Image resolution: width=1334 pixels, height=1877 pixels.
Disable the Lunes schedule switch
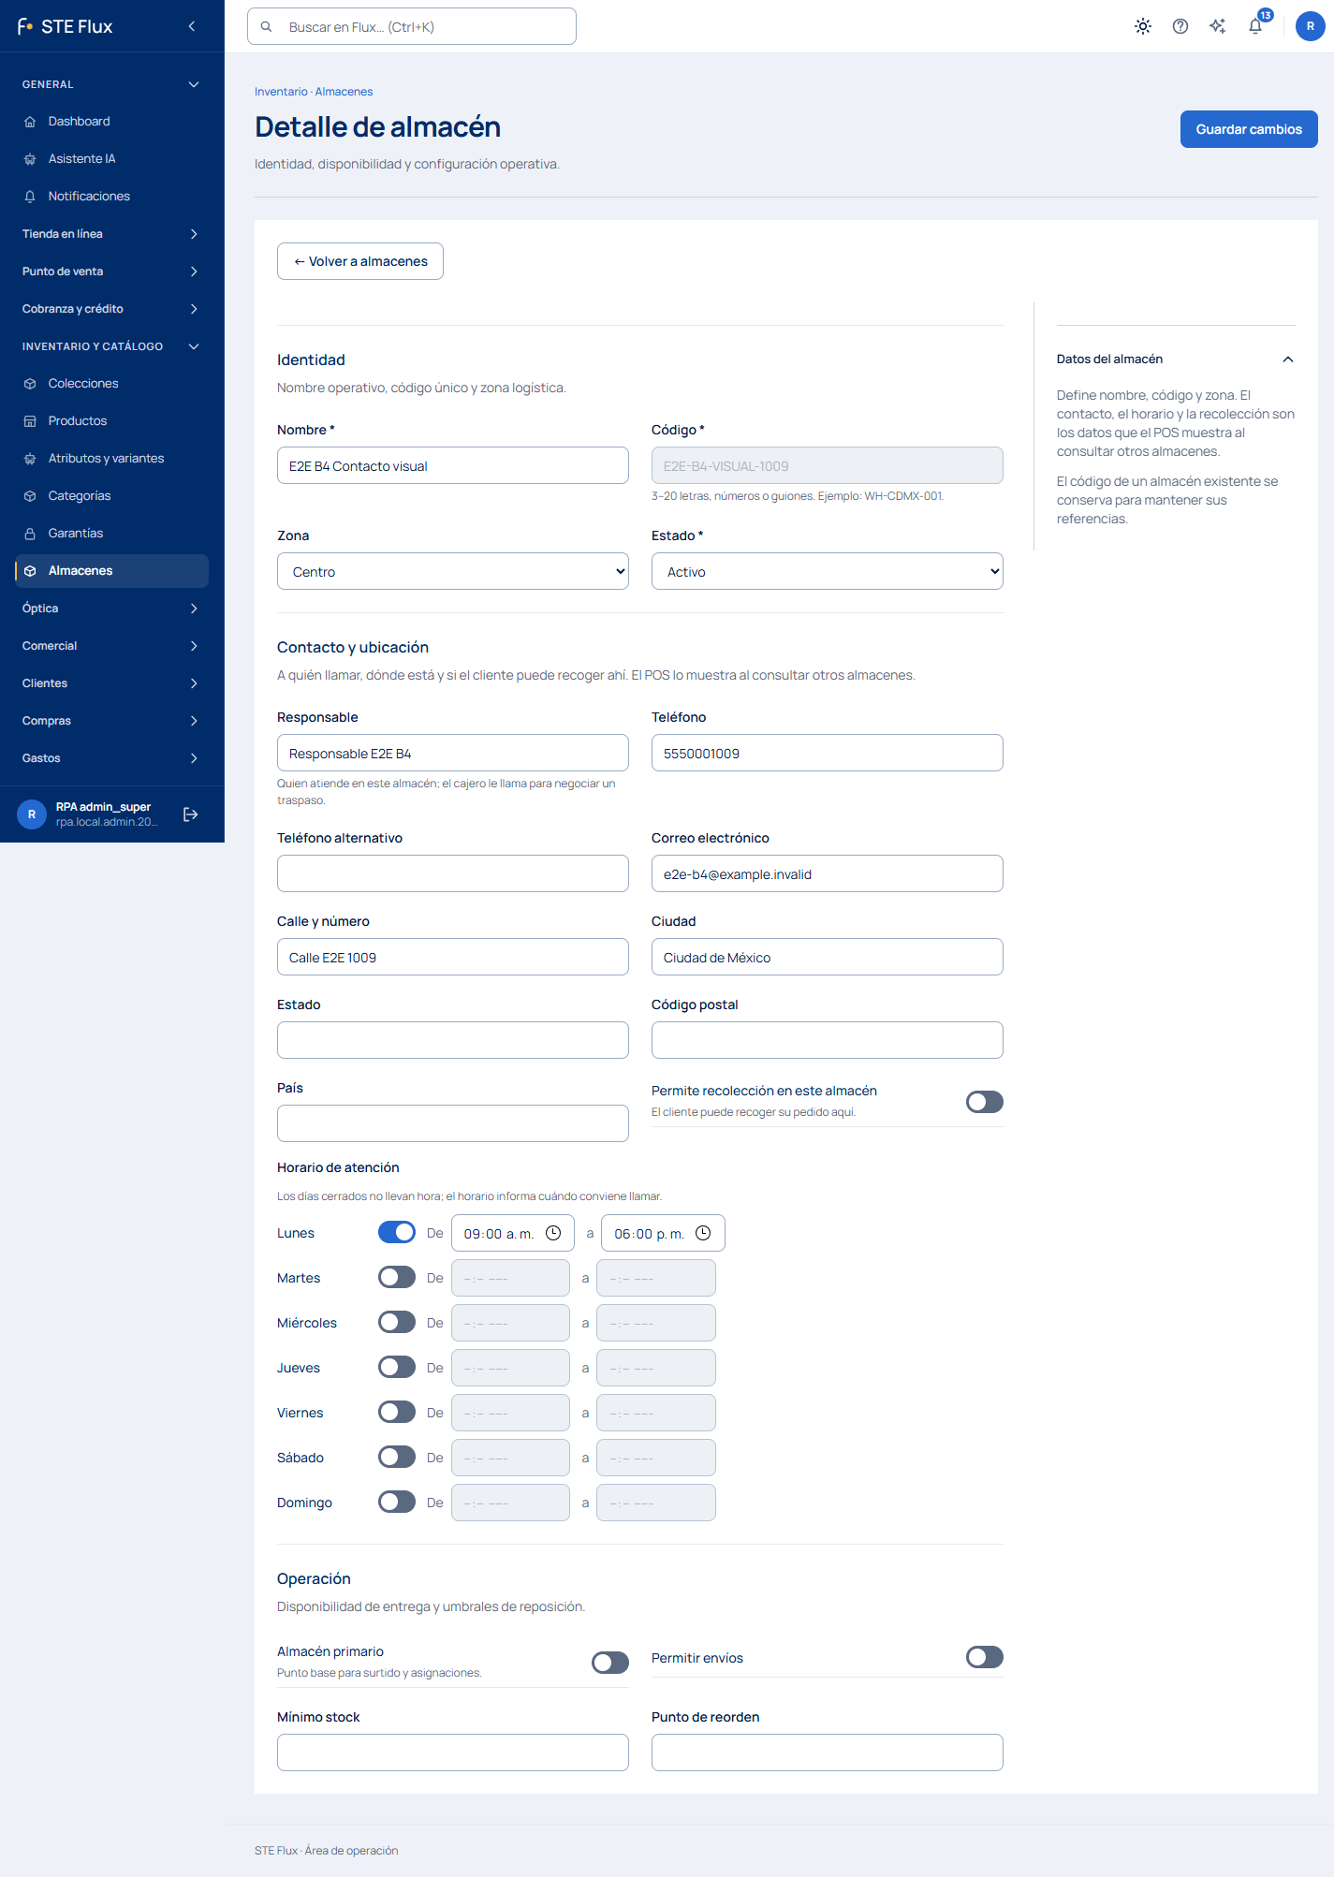pos(397,1232)
